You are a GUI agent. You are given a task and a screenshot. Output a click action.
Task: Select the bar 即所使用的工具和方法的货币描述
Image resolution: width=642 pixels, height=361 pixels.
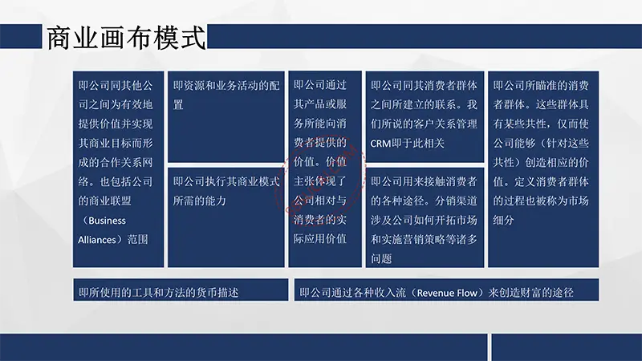tap(181, 290)
